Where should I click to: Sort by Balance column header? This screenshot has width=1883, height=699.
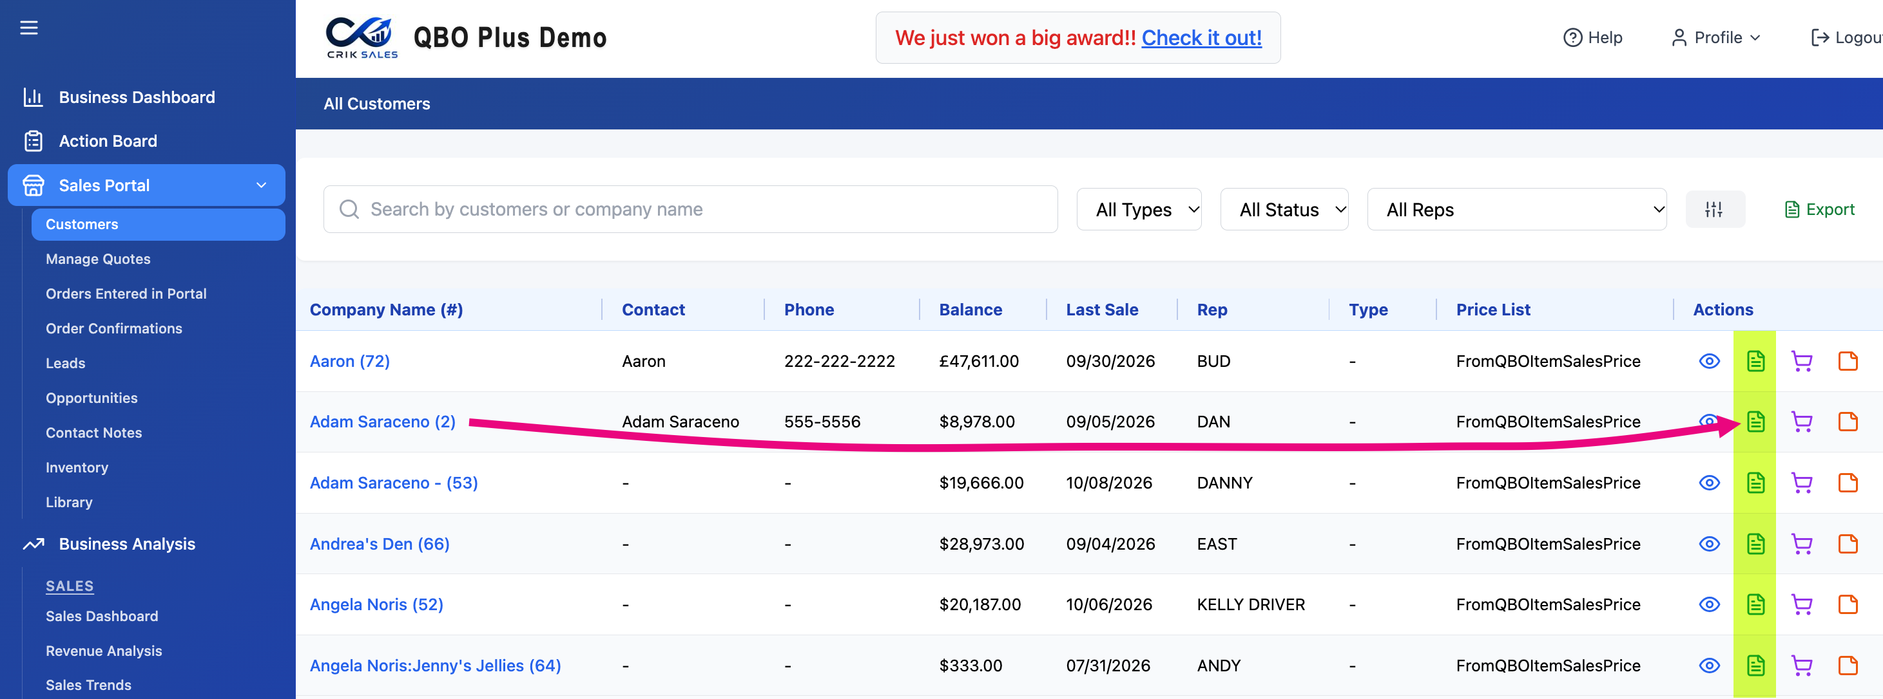pyautogui.click(x=970, y=310)
